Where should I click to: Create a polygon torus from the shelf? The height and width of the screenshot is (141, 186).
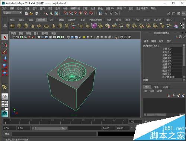pyautogui.click(x=46, y=26)
